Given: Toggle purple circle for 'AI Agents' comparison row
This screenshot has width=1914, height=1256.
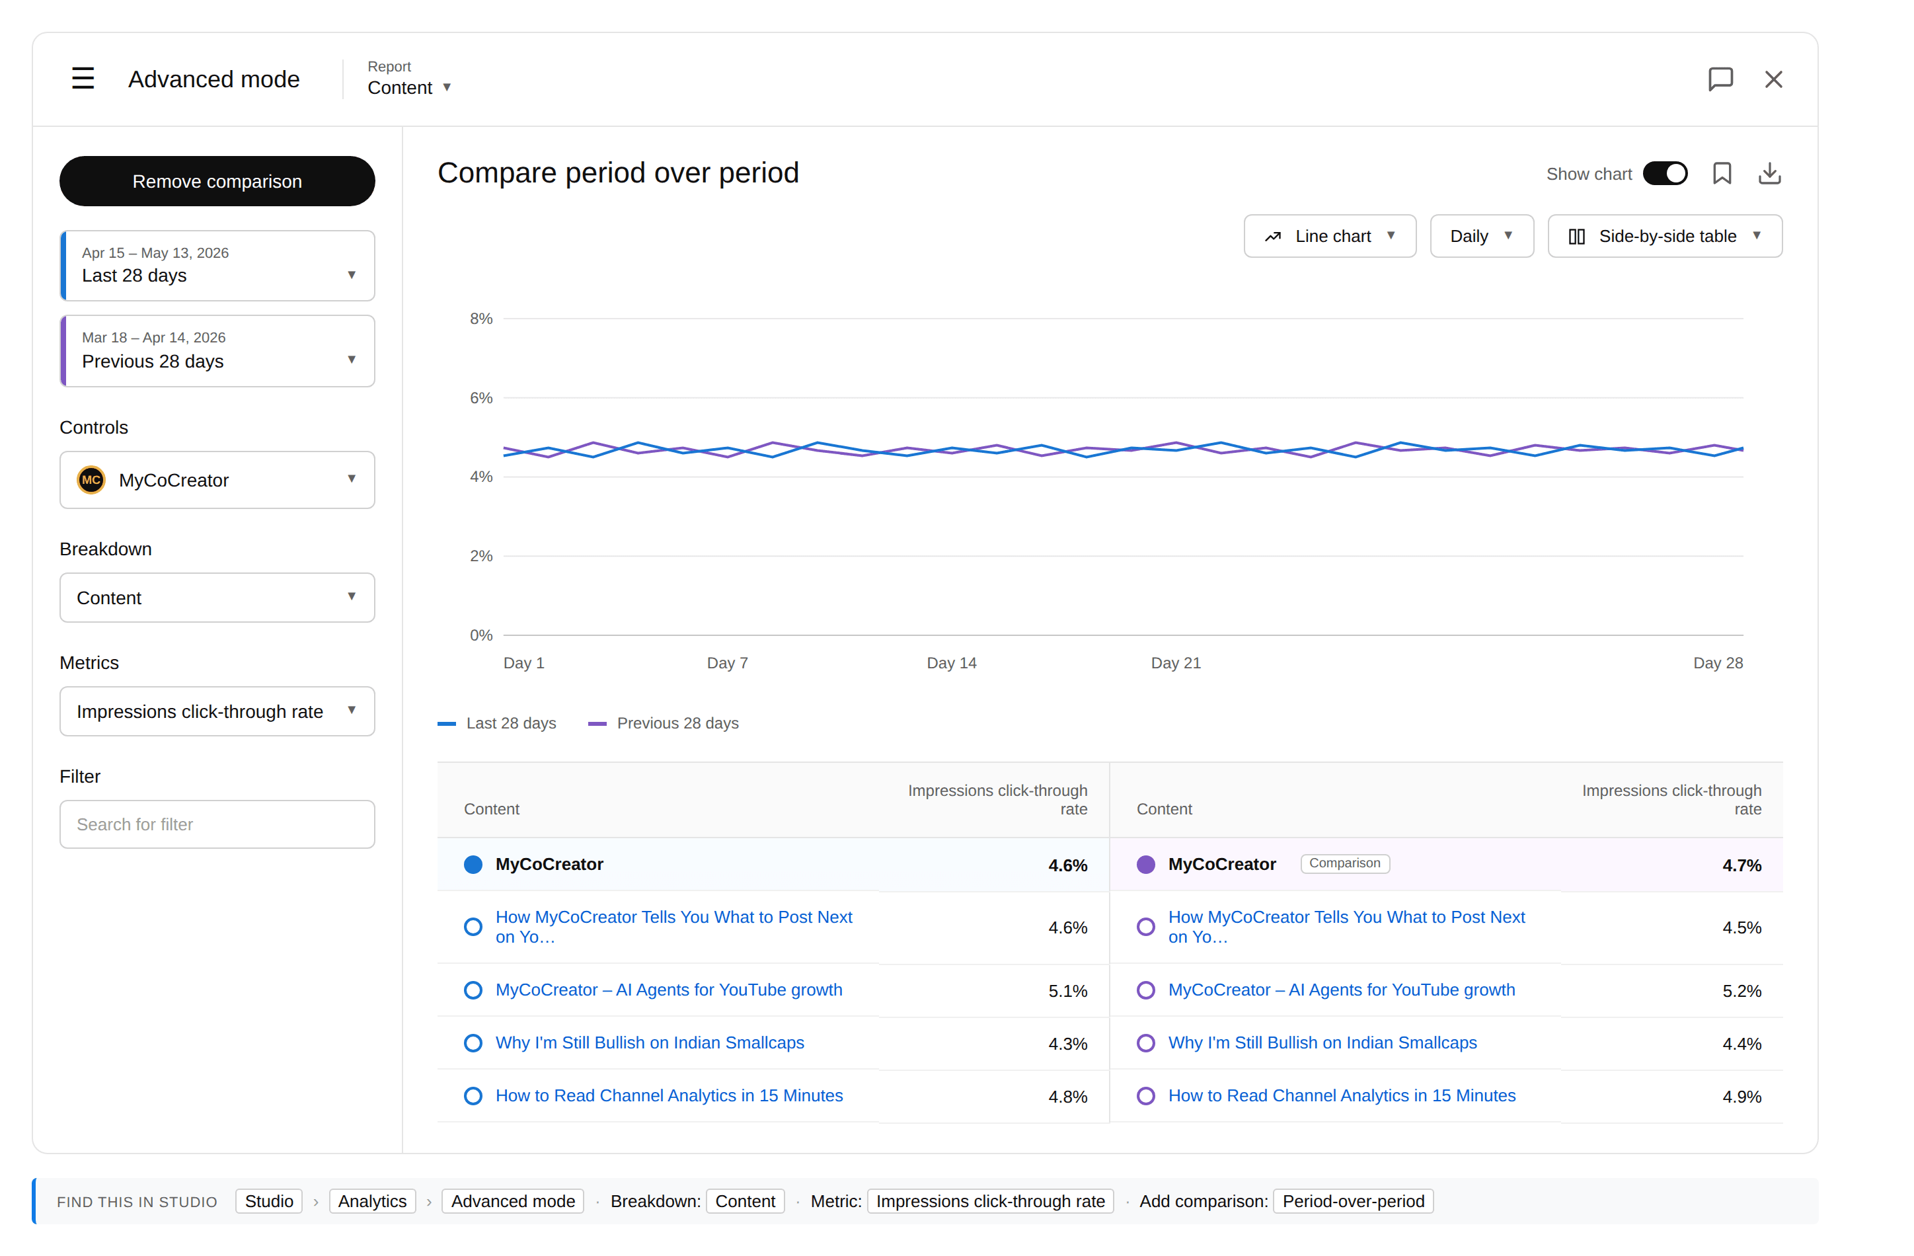Looking at the screenshot, I should point(1146,990).
